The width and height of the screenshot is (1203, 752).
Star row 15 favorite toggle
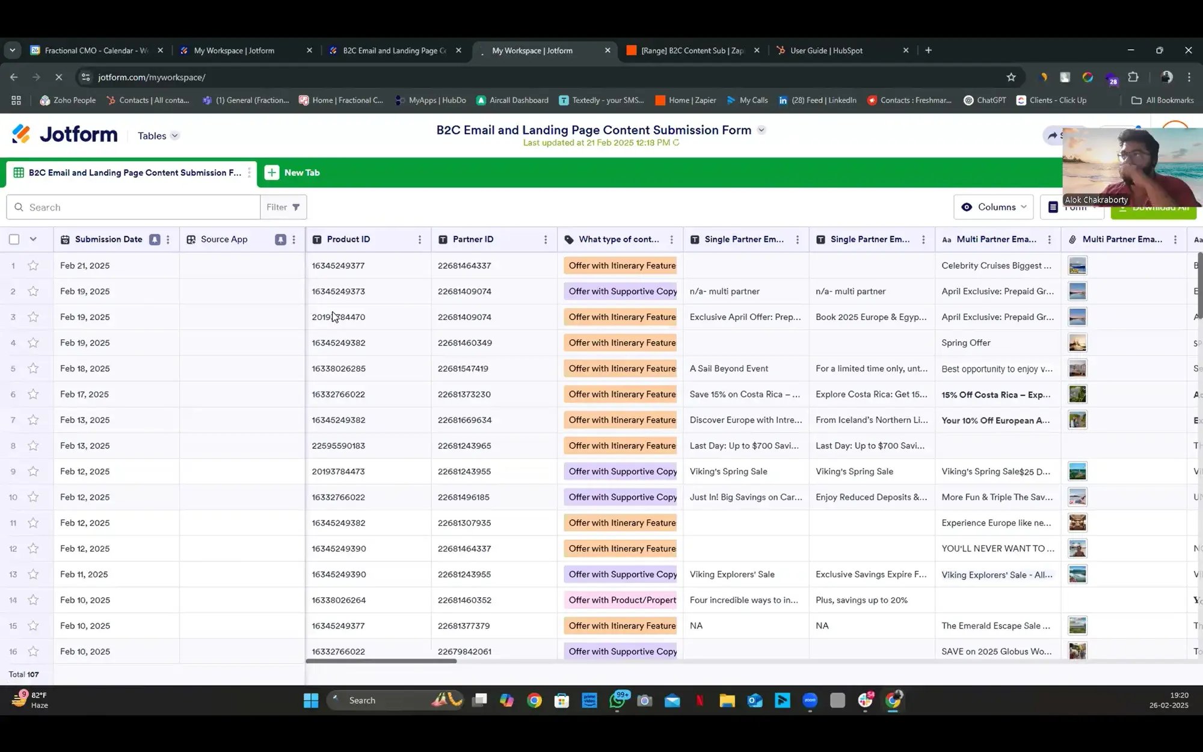click(x=33, y=626)
